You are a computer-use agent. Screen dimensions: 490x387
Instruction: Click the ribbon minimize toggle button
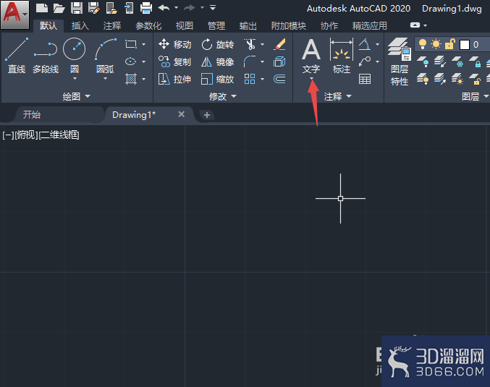tap(415, 25)
